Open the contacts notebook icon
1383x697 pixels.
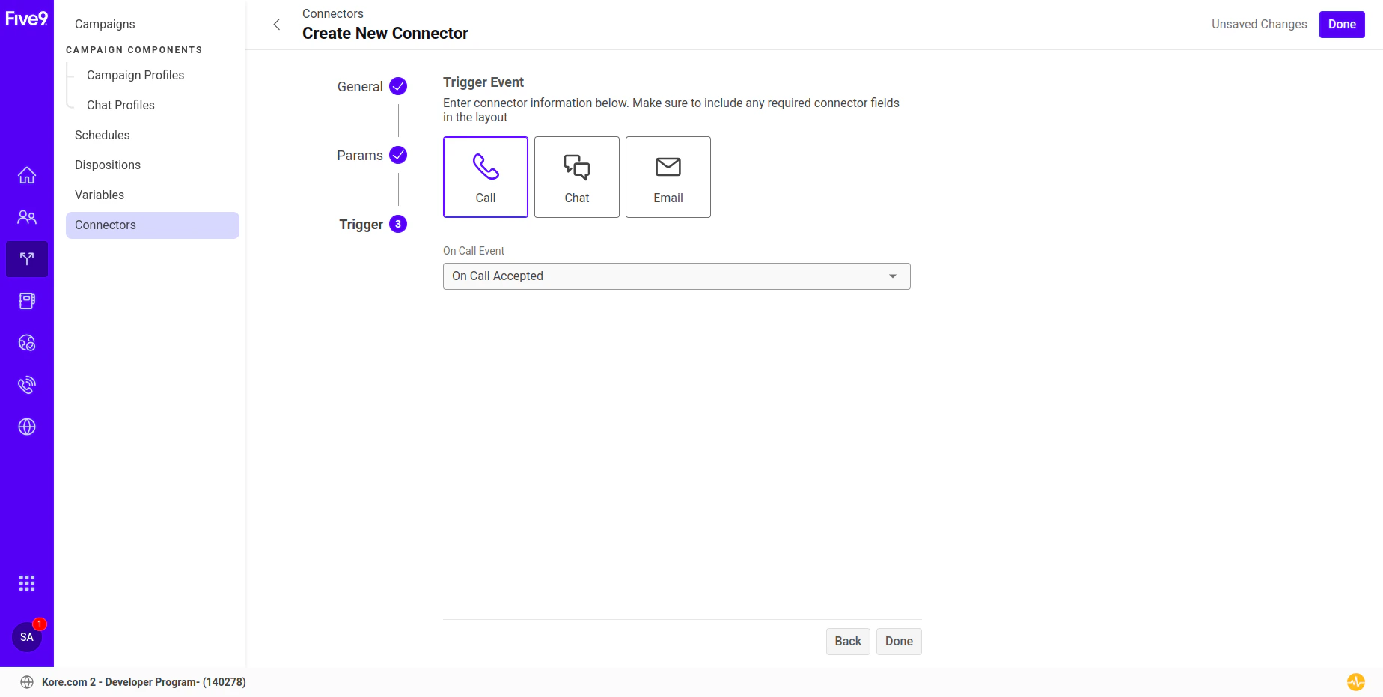tap(27, 301)
